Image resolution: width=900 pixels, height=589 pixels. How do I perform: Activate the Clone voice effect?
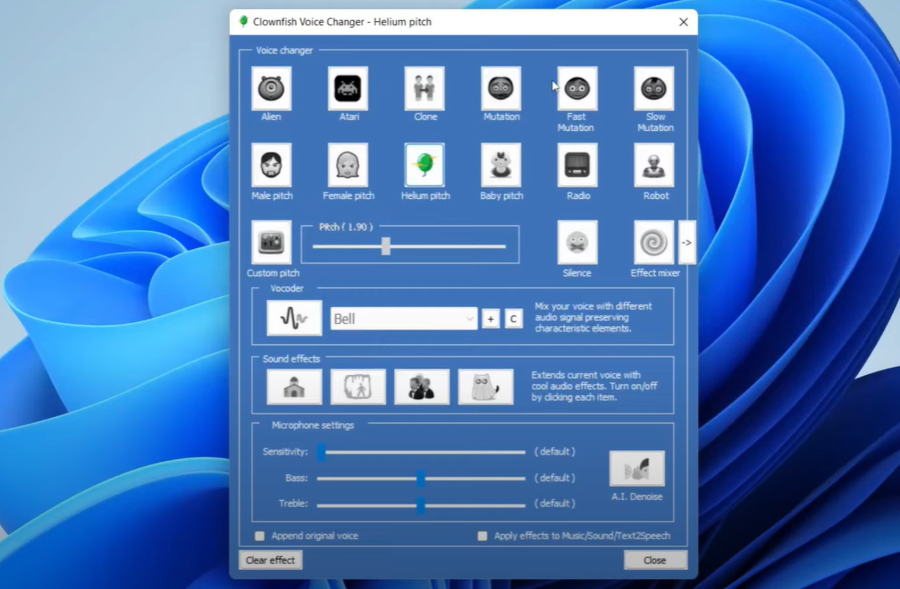424,89
